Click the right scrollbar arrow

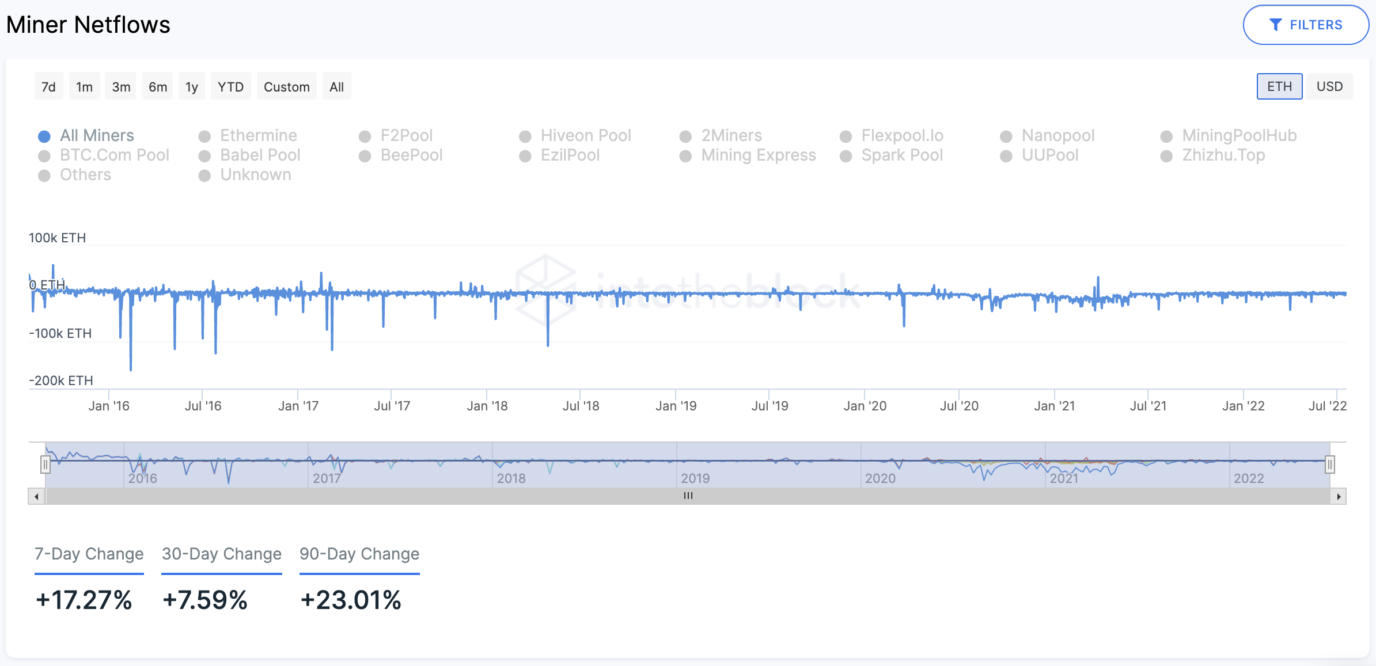(x=1338, y=496)
